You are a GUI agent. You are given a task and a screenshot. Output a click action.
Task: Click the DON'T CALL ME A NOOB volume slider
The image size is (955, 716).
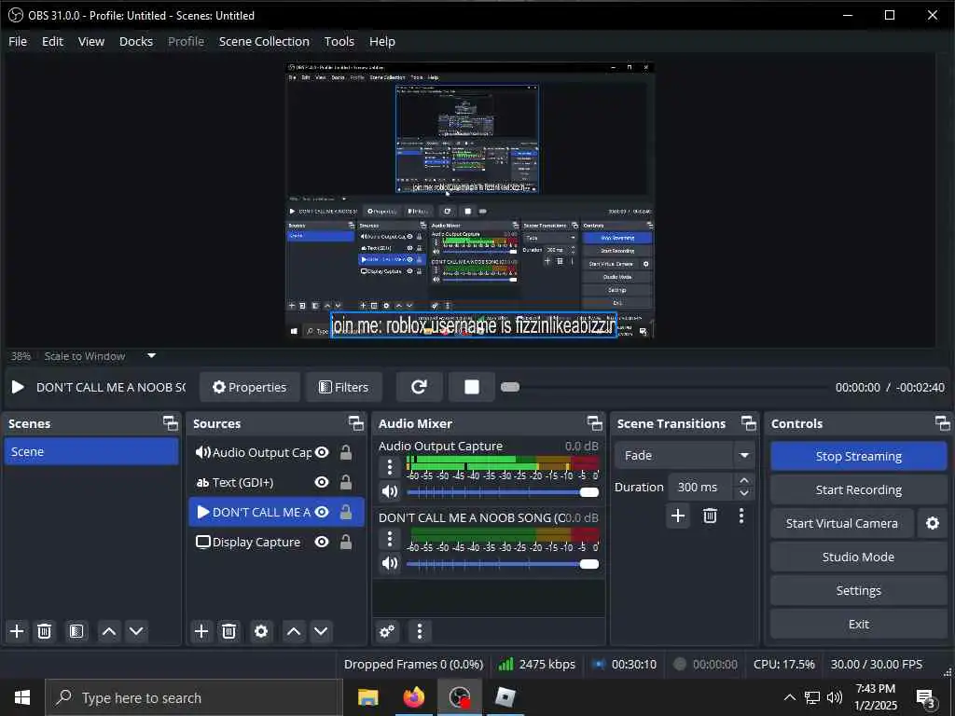pyautogui.click(x=503, y=564)
